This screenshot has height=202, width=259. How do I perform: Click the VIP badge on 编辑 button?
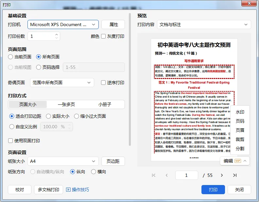point(238,161)
